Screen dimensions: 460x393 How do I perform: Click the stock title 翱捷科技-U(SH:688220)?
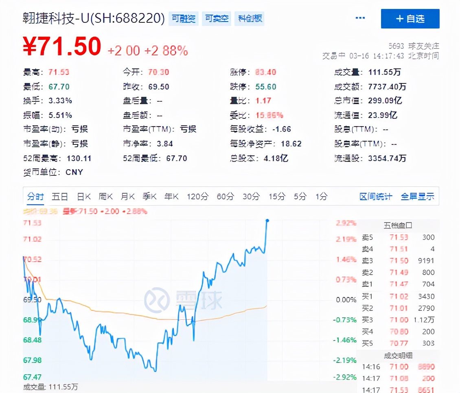[x=94, y=18]
